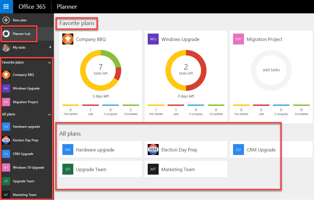The image size is (314, 200).
Task: Collapse the All plans sidebar section
Action: [x=50, y=114]
